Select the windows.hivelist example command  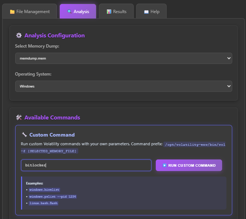coord(43,190)
